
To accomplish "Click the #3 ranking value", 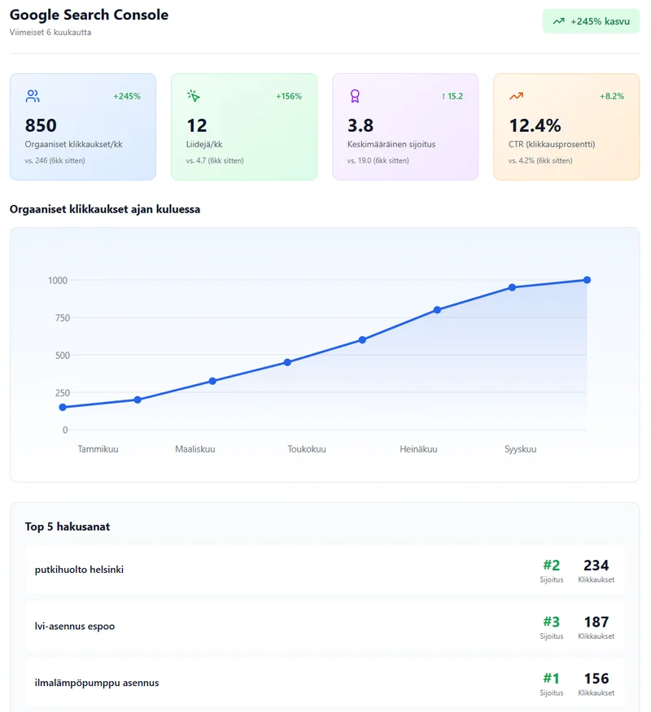I will tap(552, 622).
